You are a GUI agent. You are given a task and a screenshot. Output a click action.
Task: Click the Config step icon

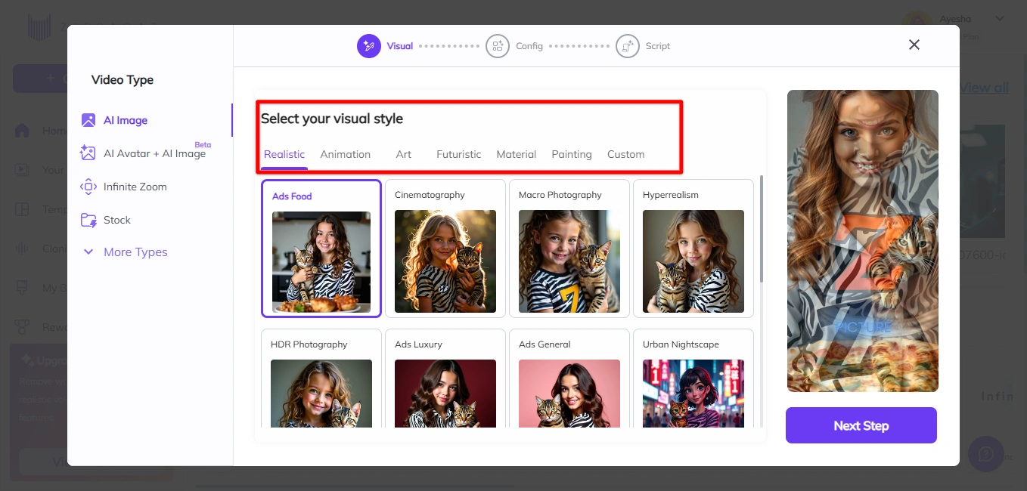tap(498, 46)
